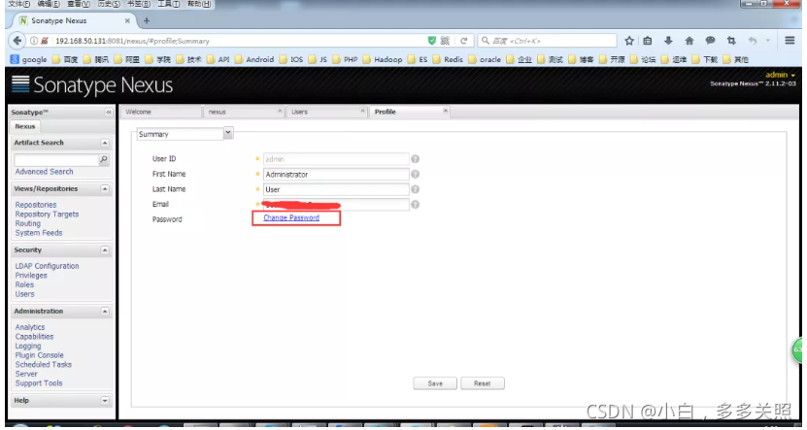
Task: Collapse the Artifact Search panel
Action: pyautogui.click(x=105, y=143)
